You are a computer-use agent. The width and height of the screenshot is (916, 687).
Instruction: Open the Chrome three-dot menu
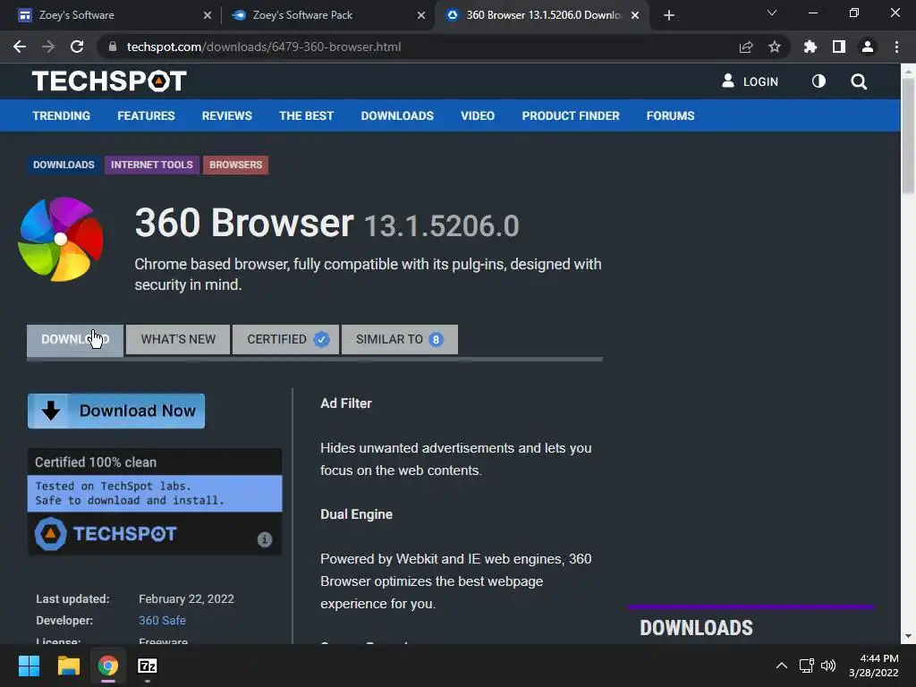click(896, 47)
